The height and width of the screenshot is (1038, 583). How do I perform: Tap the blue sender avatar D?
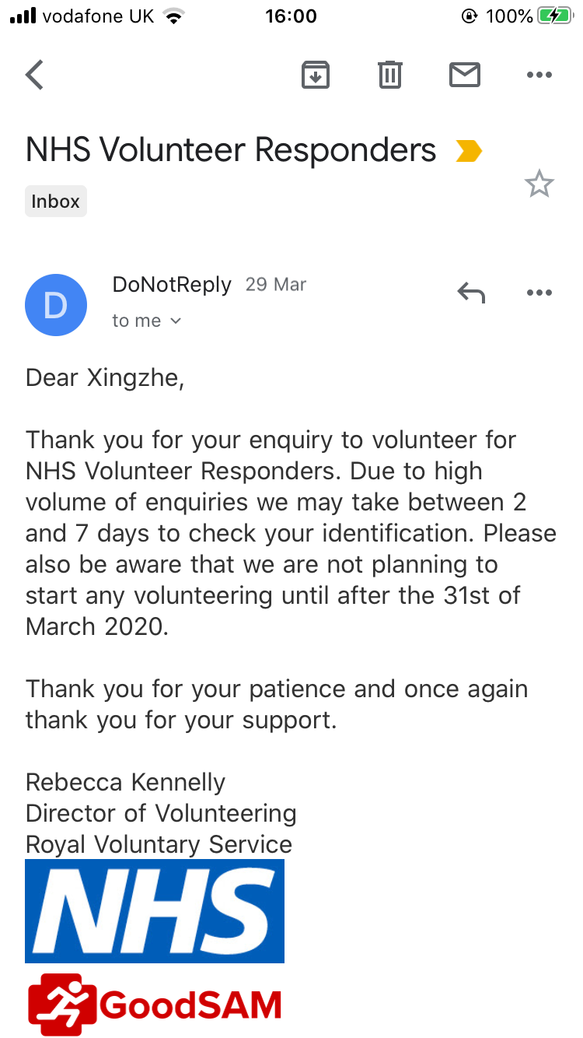[56, 305]
